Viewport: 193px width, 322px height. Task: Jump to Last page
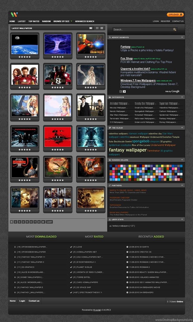[49, 222]
